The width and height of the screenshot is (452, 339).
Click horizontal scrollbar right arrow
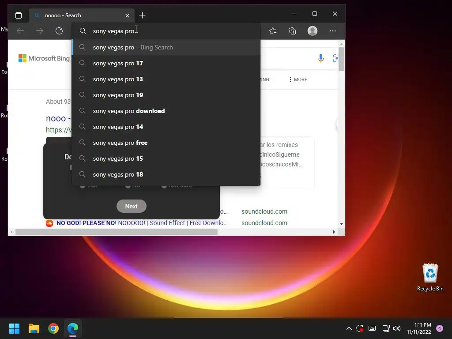tap(334, 232)
